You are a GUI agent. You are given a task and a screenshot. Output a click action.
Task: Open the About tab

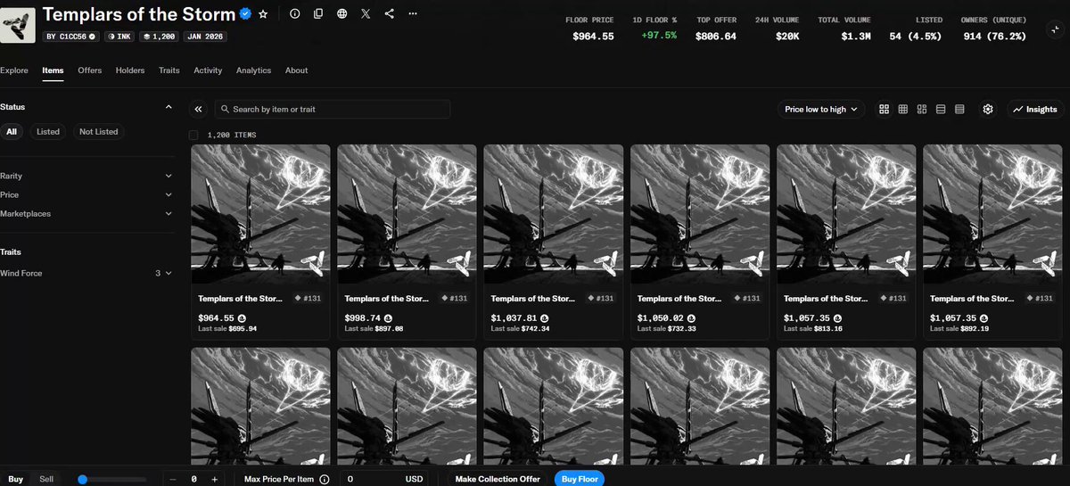click(296, 70)
